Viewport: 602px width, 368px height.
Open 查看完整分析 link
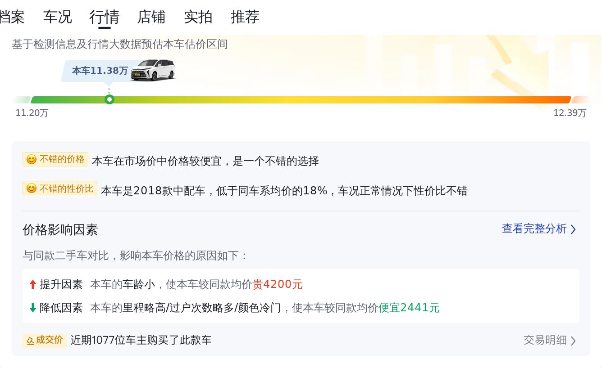(x=534, y=229)
